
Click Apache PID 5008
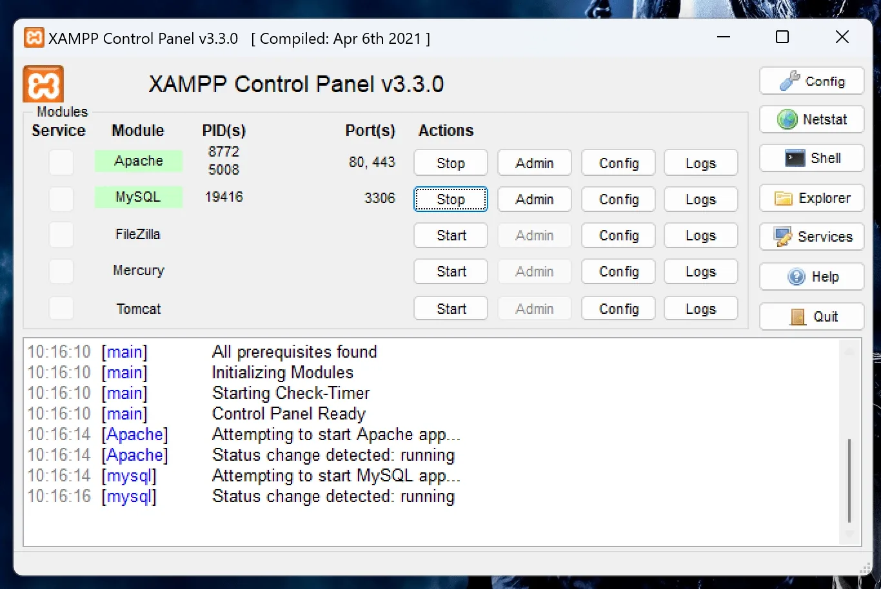[224, 169]
